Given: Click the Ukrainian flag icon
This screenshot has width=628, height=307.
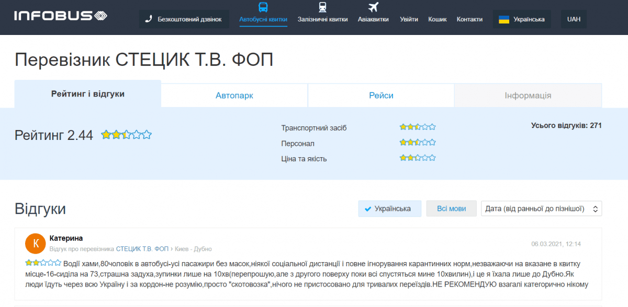Looking at the screenshot, I should pyautogui.click(x=504, y=19).
